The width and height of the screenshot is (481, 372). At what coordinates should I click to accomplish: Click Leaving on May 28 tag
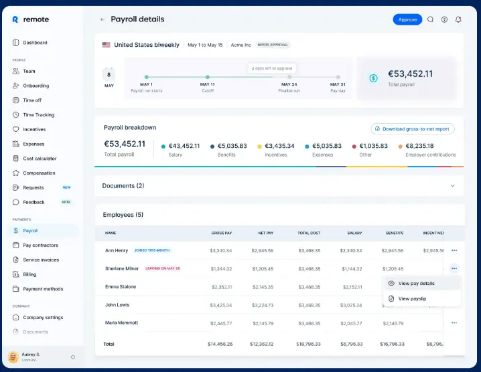(x=162, y=268)
